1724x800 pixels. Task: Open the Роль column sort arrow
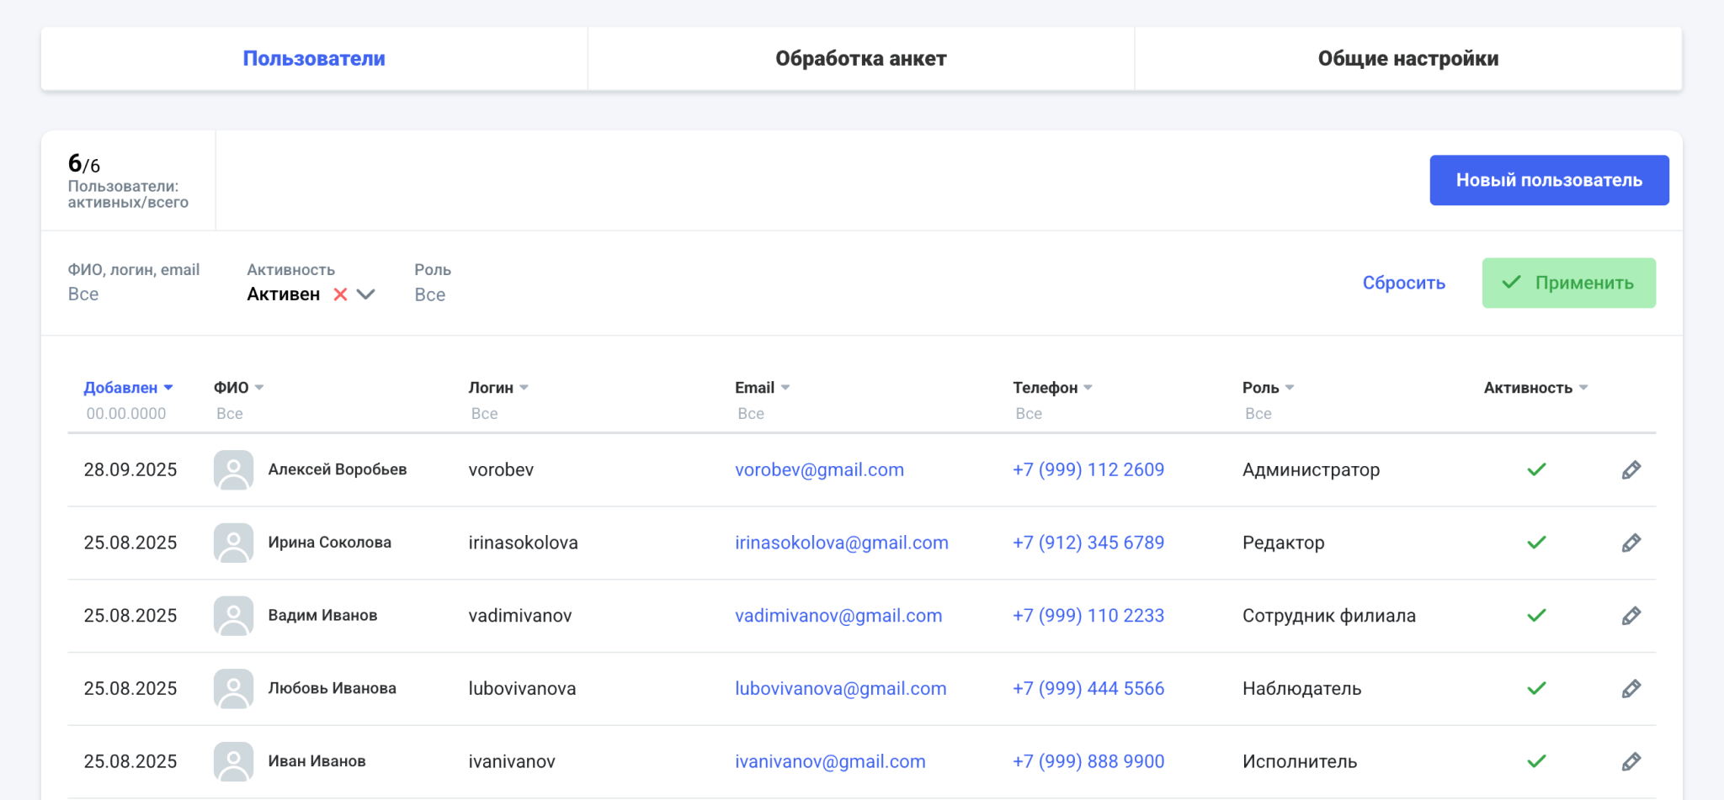(x=1290, y=388)
